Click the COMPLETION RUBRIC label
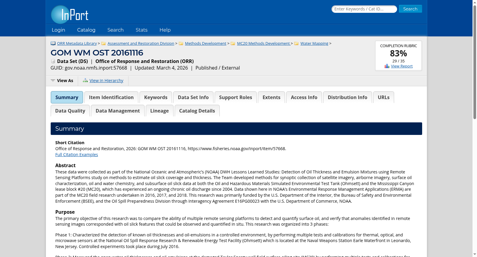This screenshot has width=477, height=257. point(399,46)
